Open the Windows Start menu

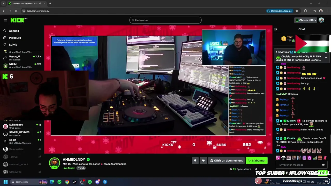(5, 182)
